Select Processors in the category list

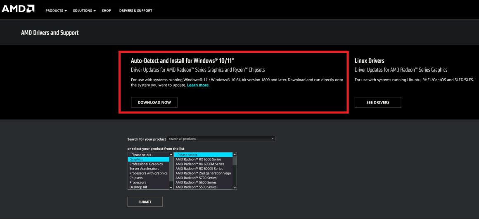click(x=149, y=182)
